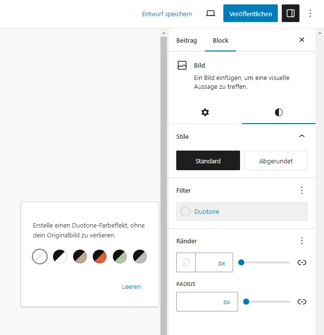
Task: Unlink the radius corners link icon
Action: coord(302,302)
